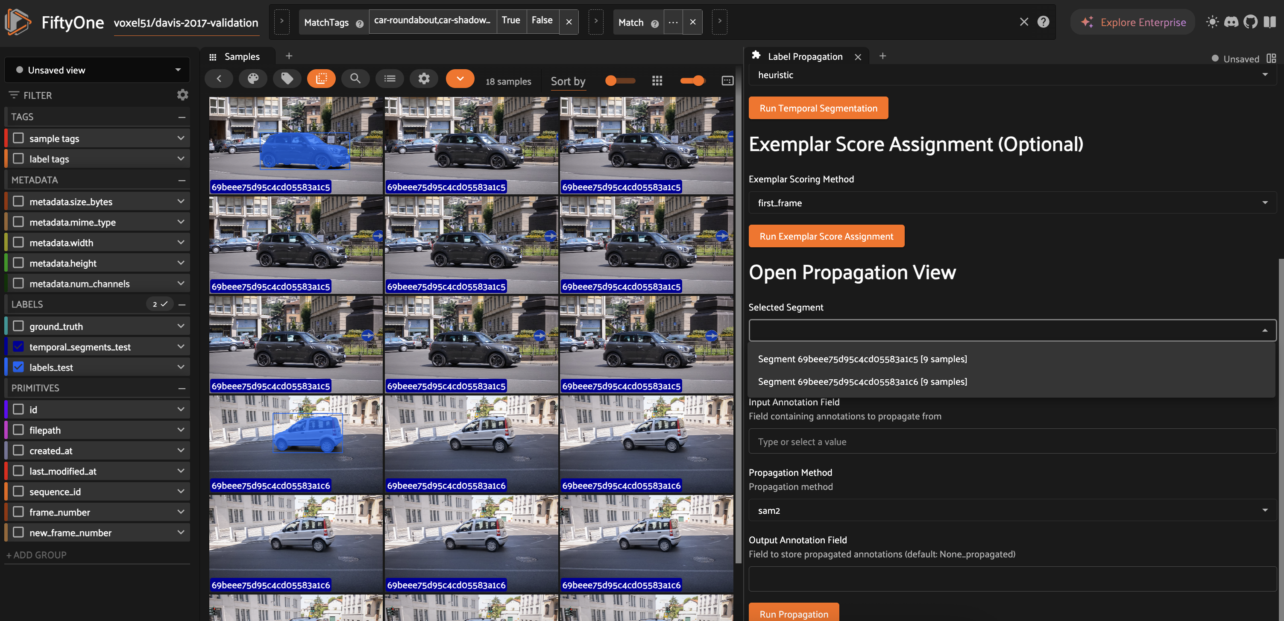Open the sort by similarity search

click(x=355, y=79)
